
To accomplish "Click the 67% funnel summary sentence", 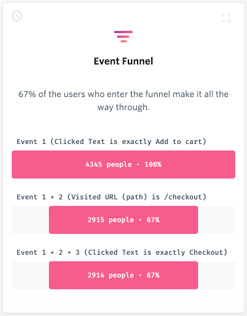I will pos(123,100).
